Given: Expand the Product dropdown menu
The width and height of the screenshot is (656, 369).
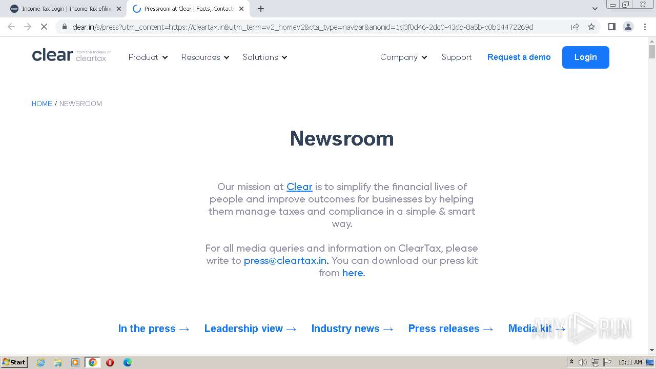Looking at the screenshot, I should (x=148, y=57).
